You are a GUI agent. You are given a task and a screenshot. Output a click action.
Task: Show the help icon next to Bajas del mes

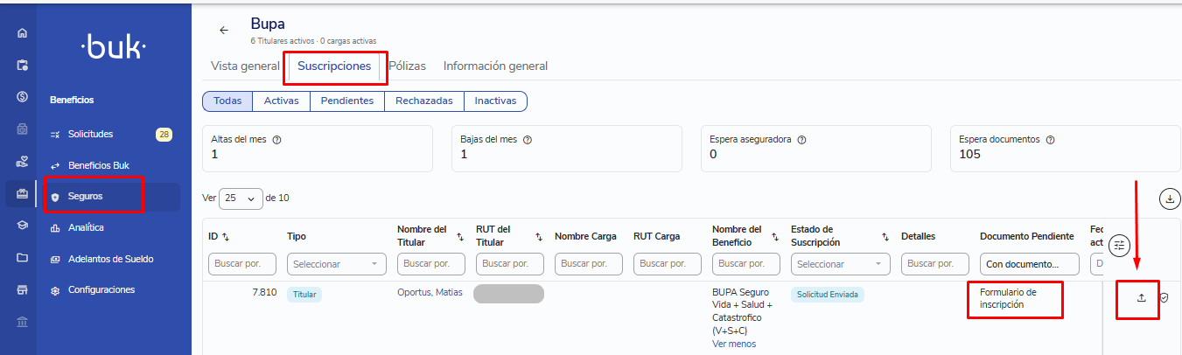[x=528, y=140]
